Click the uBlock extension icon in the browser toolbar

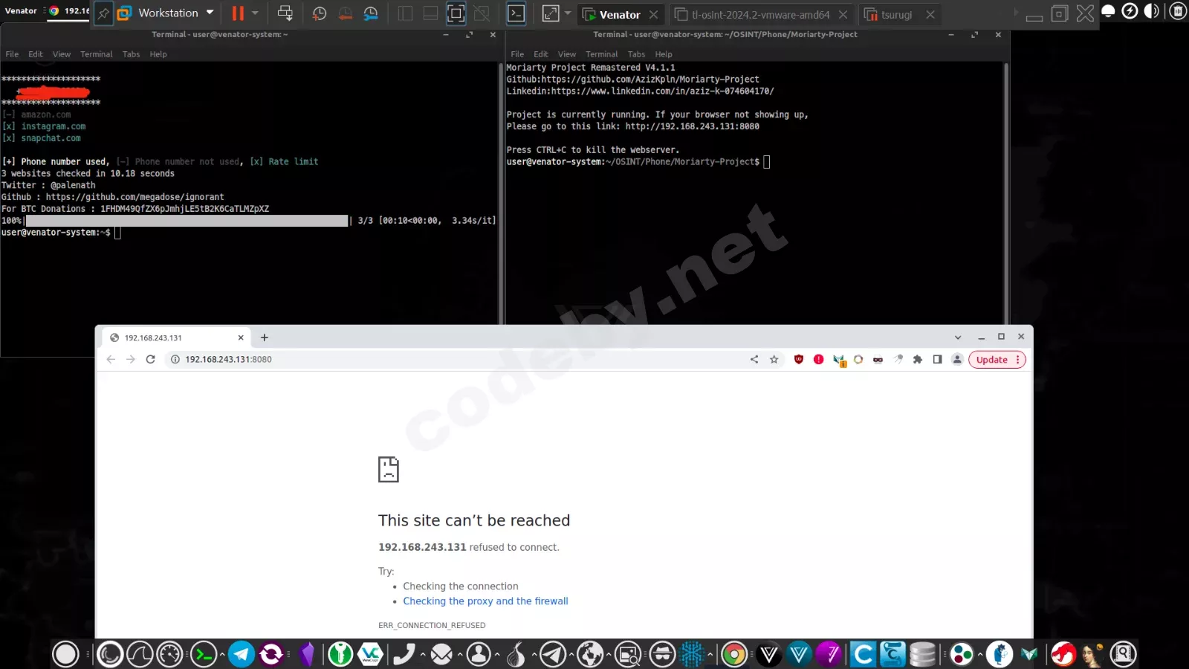point(797,359)
